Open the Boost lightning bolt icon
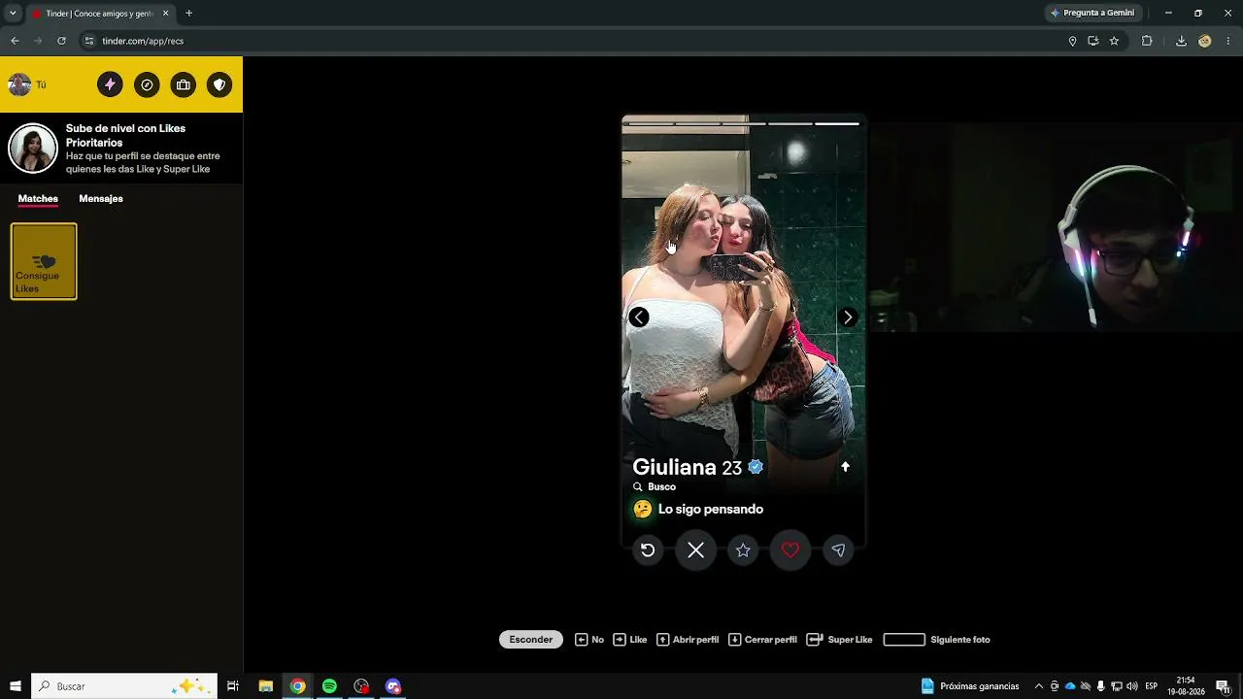Viewport: 1243px width, 699px height. point(110,84)
